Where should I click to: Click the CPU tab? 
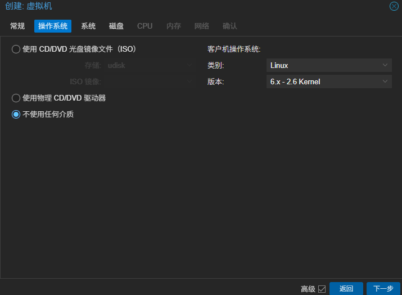144,26
